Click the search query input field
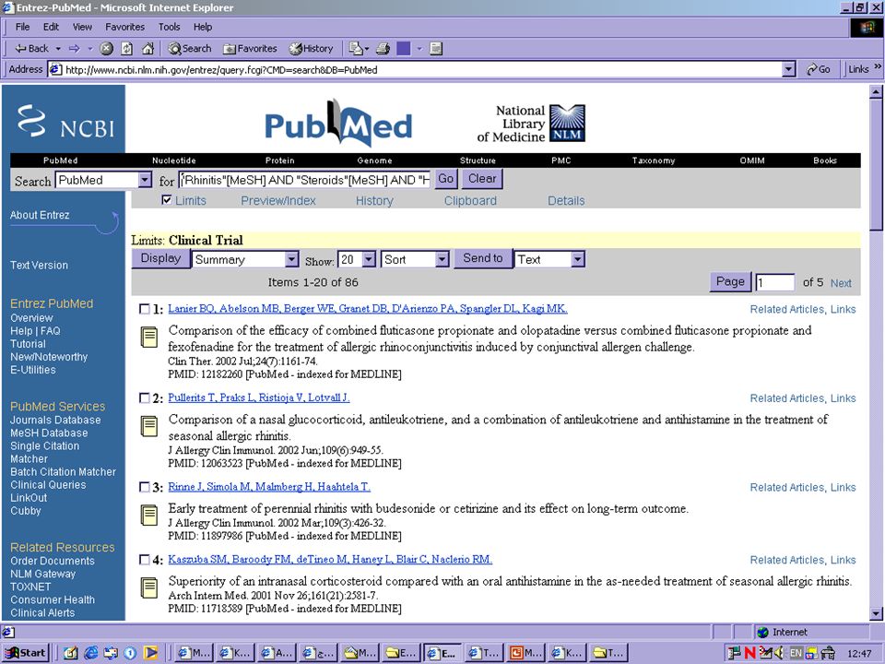The height and width of the screenshot is (664, 885). [x=305, y=180]
